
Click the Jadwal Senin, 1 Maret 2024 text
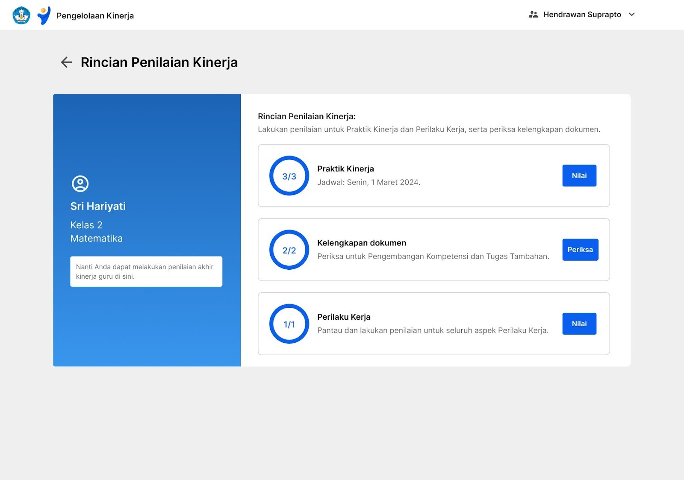click(369, 183)
